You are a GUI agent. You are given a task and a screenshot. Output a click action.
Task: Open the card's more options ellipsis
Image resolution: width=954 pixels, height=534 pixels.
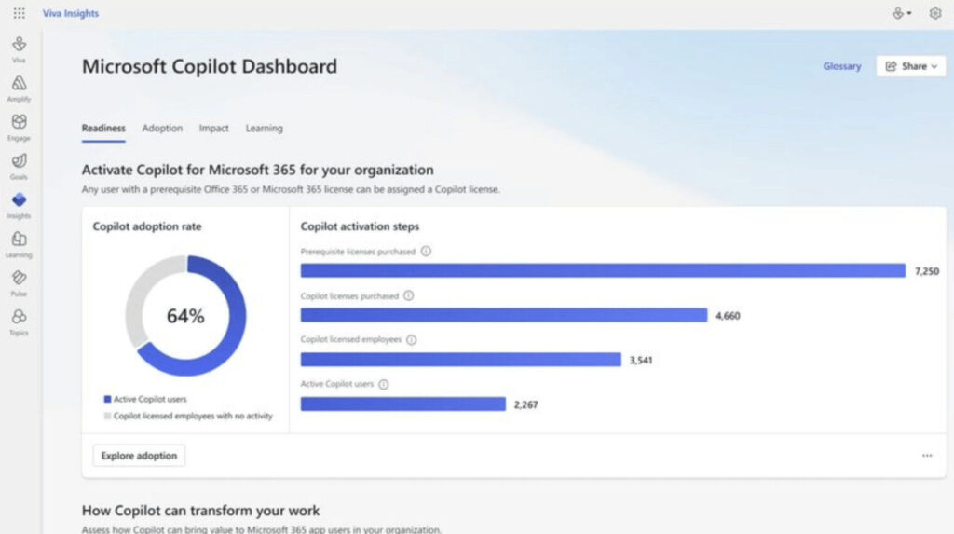click(927, 456)
